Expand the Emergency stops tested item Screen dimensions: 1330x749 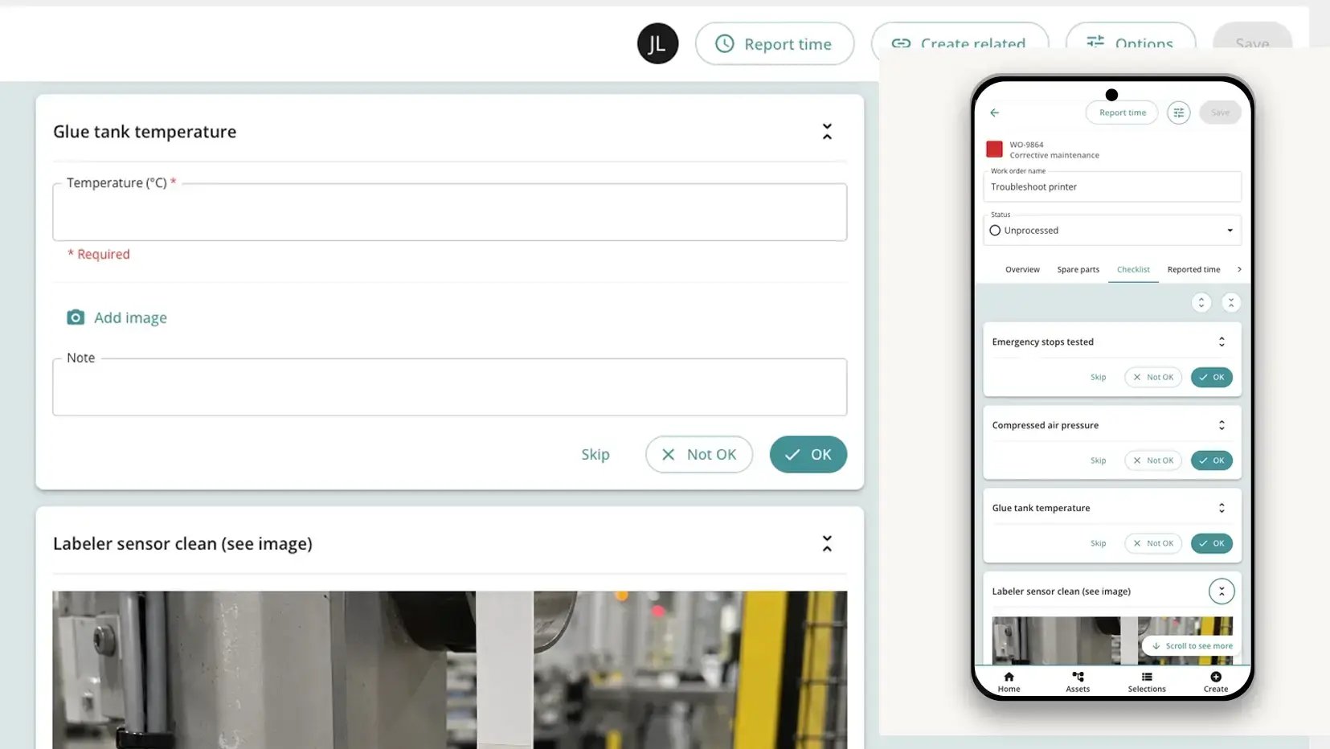pyautogui.click(x=1222, y=342)
